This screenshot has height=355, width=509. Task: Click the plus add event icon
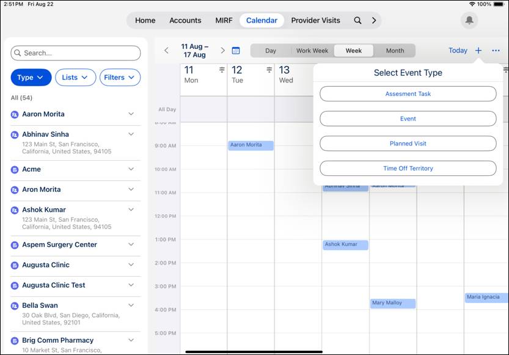tap(478, 50)
